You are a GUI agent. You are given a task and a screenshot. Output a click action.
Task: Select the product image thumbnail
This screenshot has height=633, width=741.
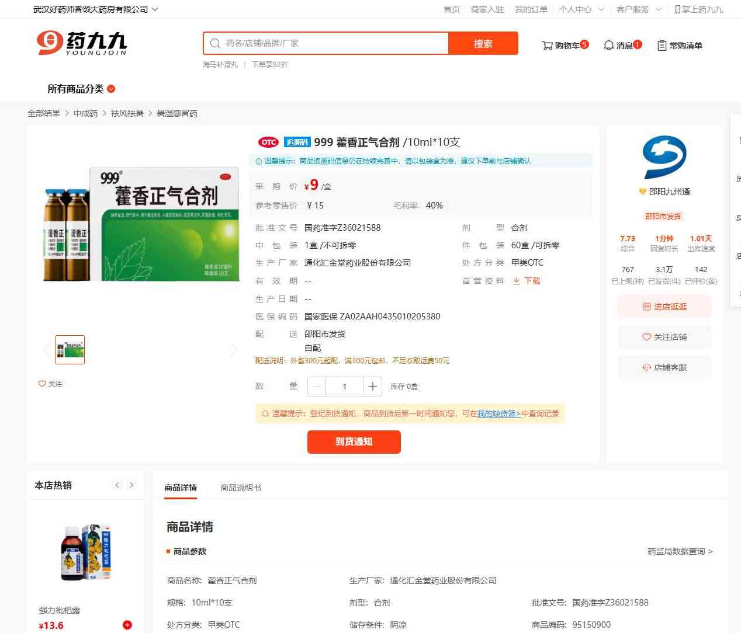pos(70,350)
